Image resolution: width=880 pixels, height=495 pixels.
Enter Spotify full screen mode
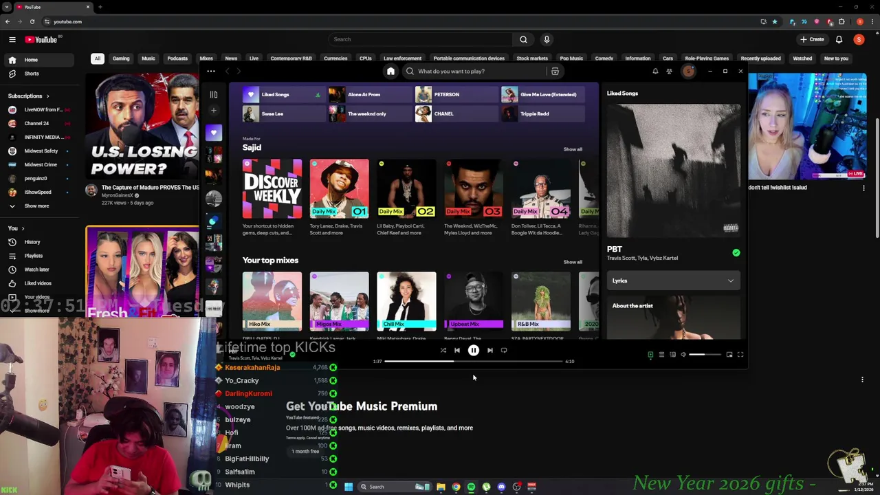740,354
